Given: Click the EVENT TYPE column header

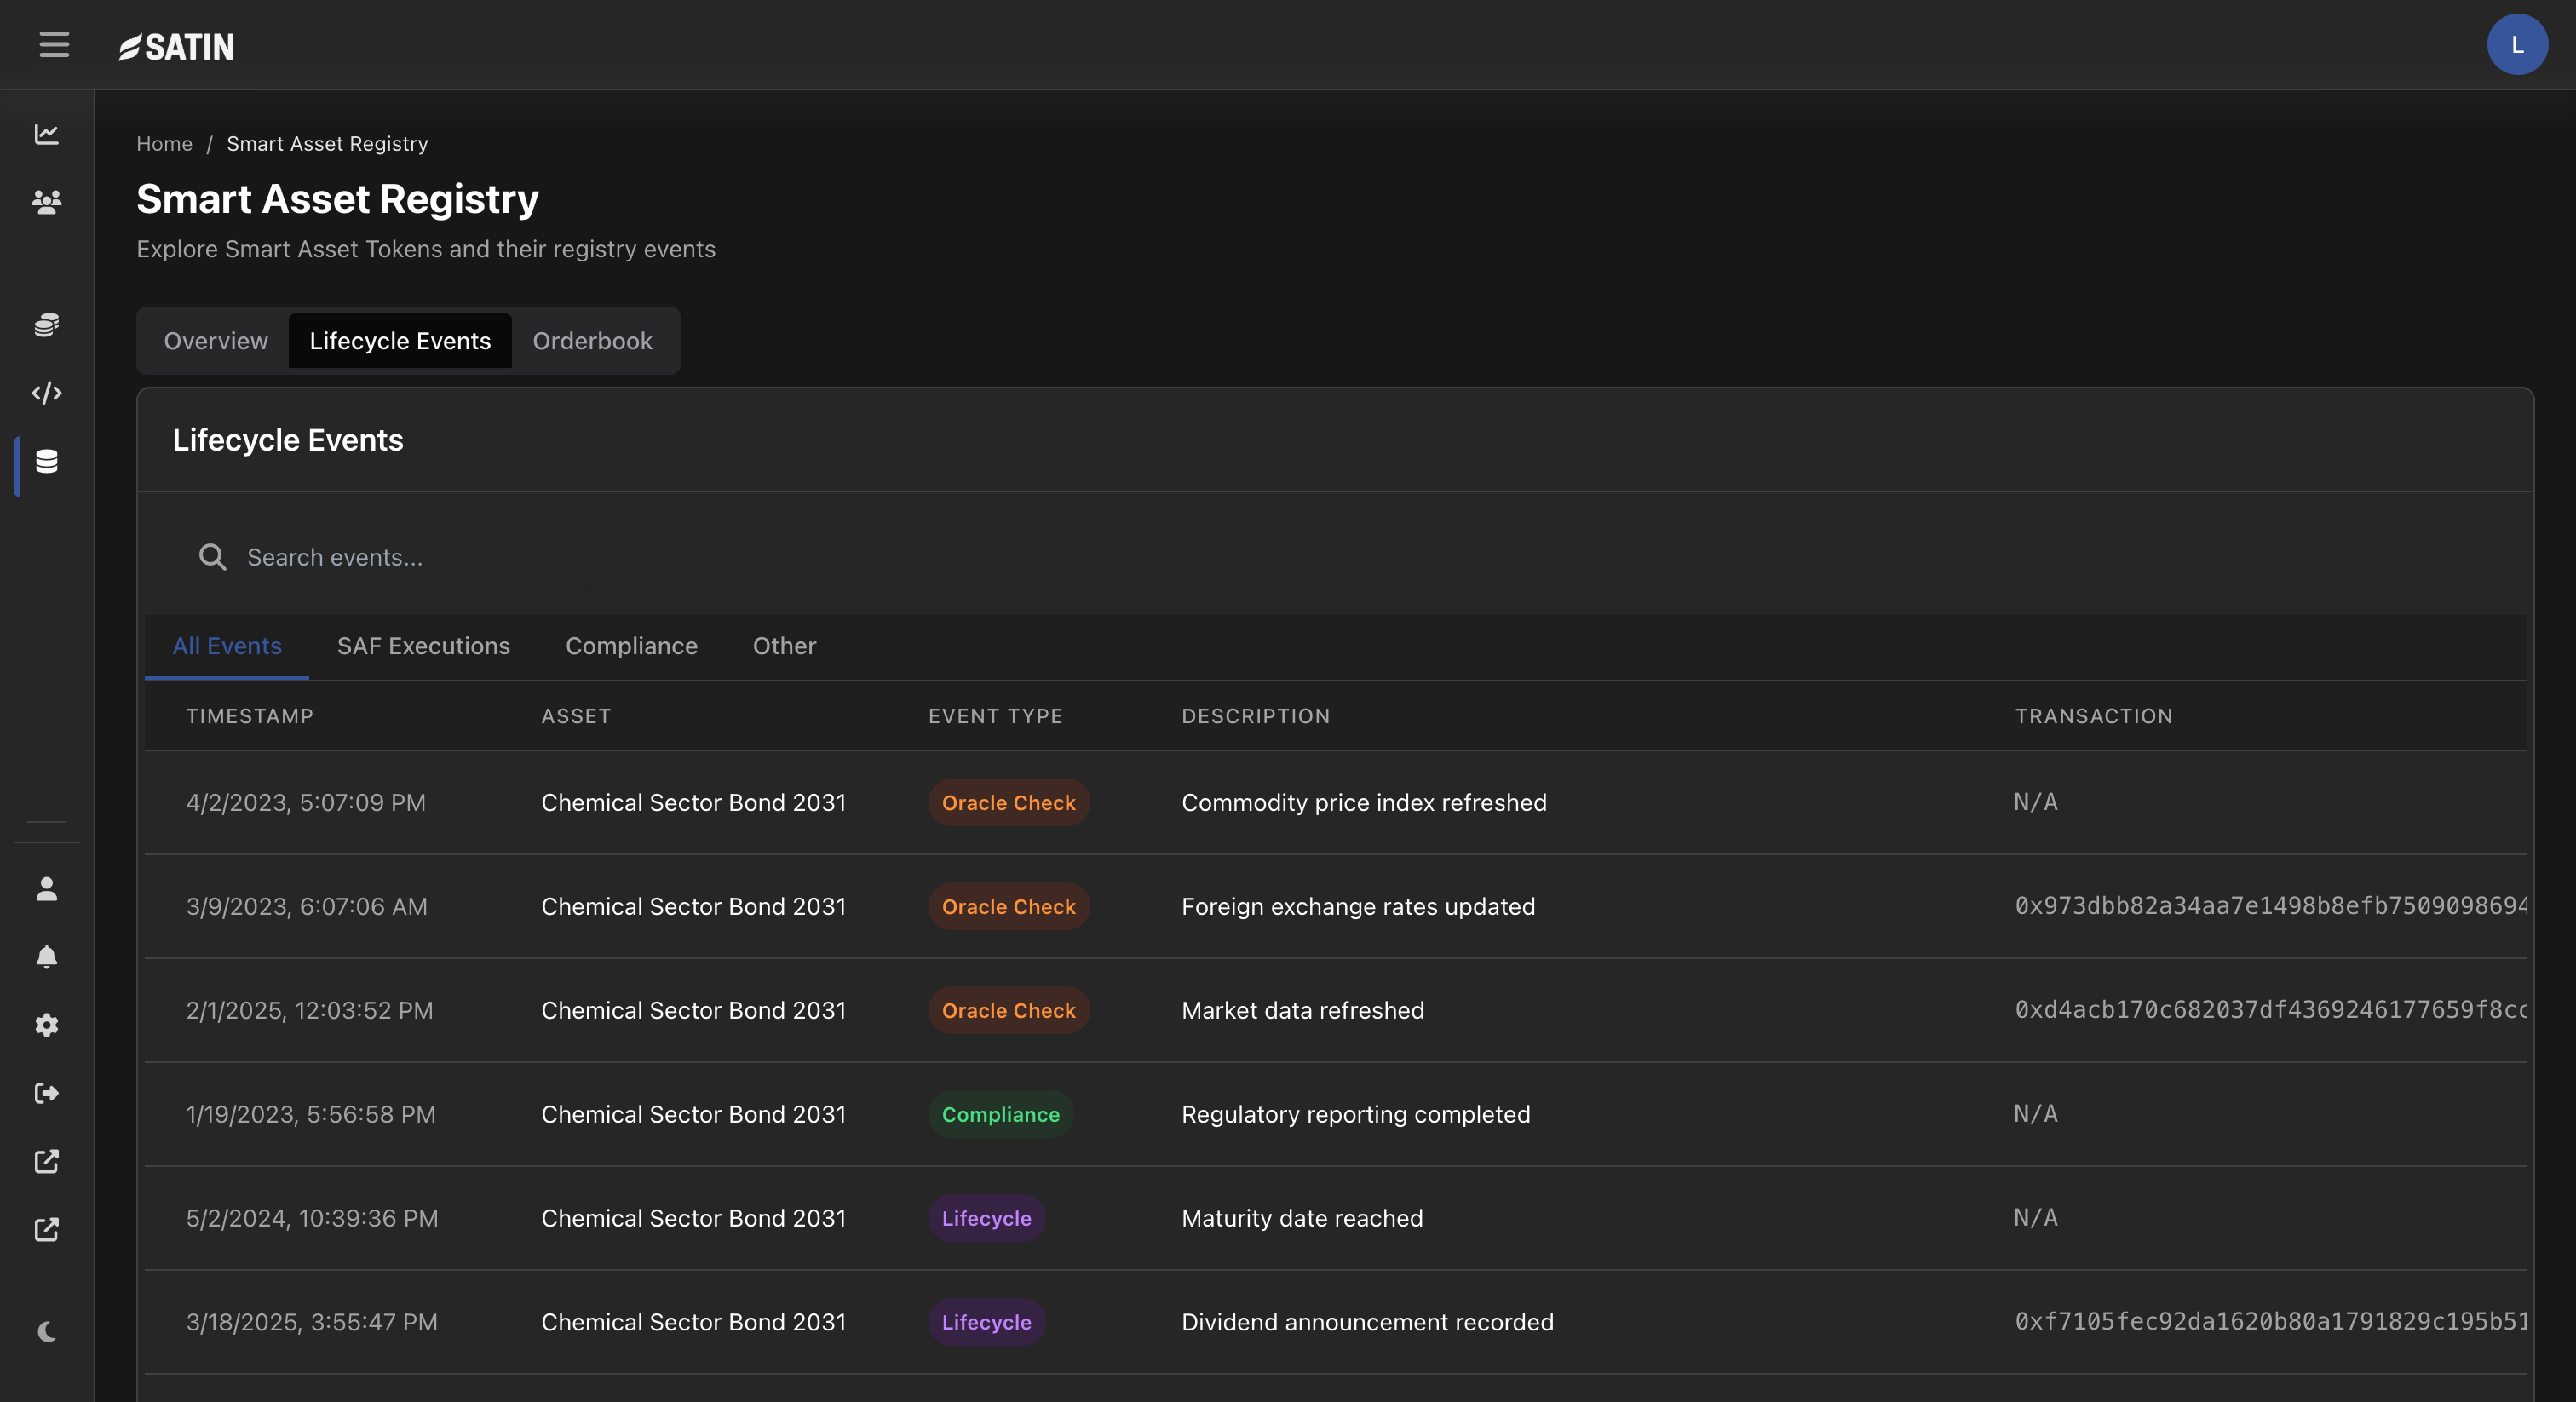Looking at the screenshot, I should coord(995,716).
